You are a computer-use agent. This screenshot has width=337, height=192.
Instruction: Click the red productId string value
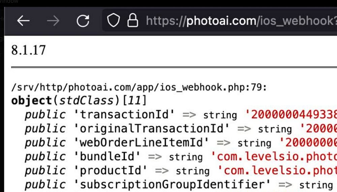[x=277, y=170]
